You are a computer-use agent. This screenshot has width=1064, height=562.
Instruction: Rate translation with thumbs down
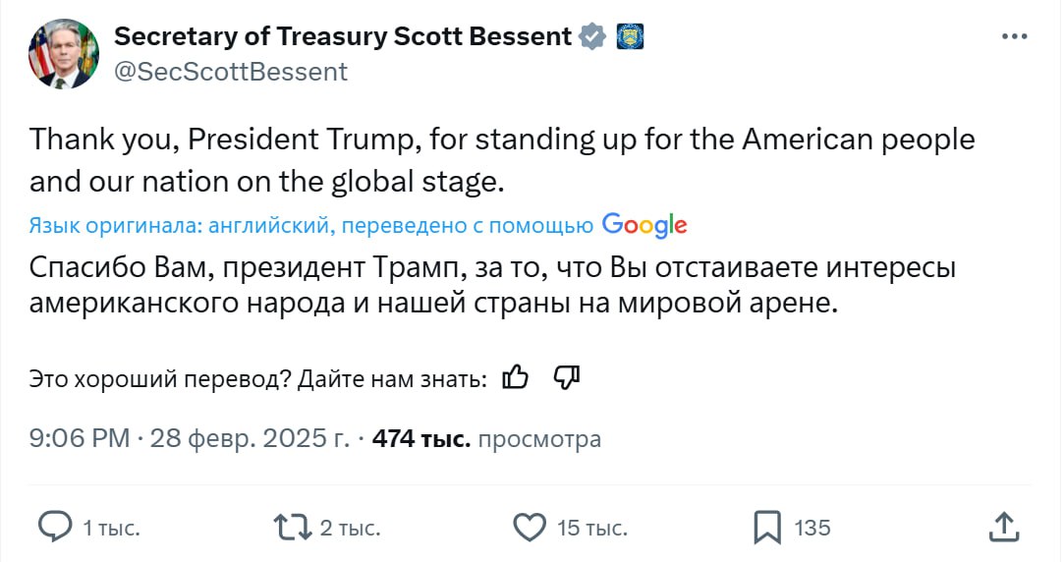pyautogui.click(x=568, y=377)
